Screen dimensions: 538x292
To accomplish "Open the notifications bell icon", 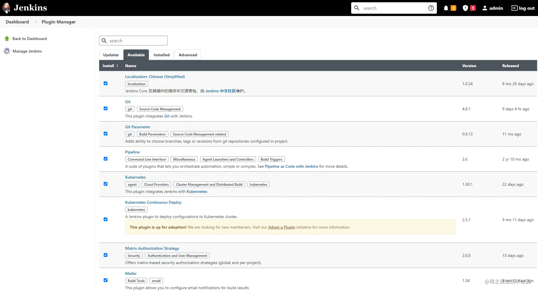I will pyautogui.click(x=446, y=8).
